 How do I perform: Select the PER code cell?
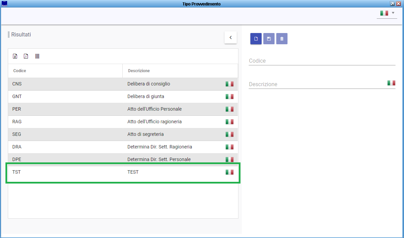click(65, 109)
